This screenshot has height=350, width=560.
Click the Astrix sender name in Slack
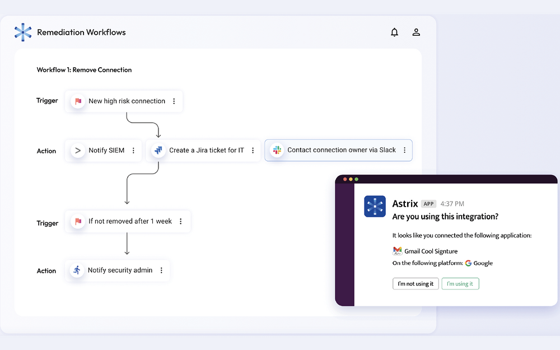405,204
